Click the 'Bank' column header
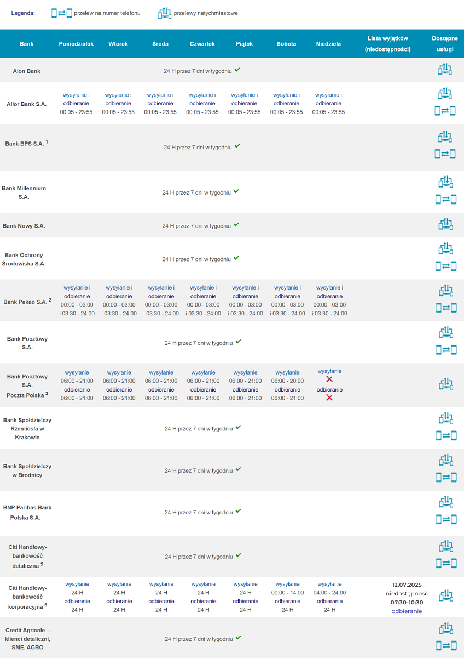Viewport: 464px width, 658px height. click(x=26, y=44)
